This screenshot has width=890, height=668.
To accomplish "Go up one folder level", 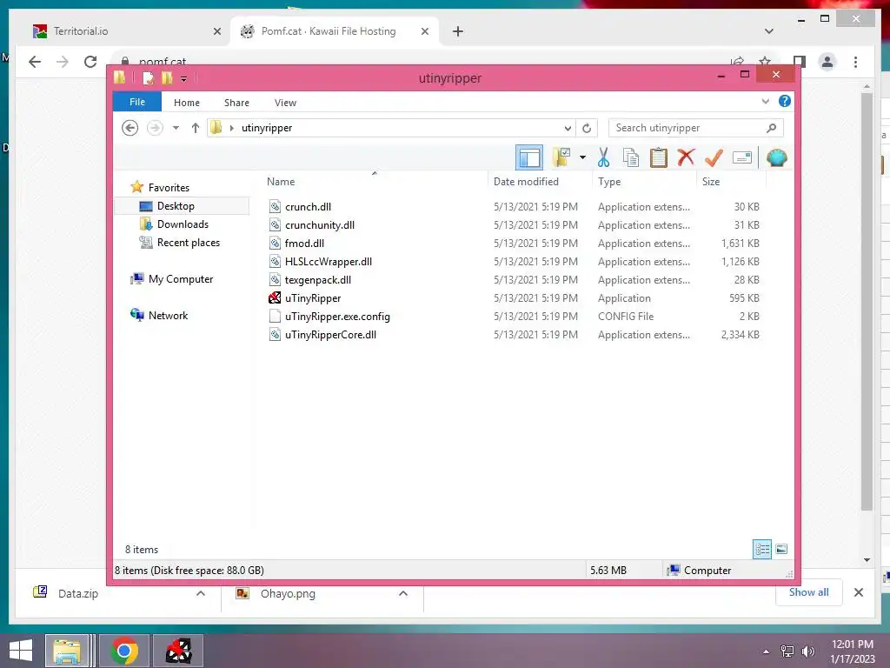I will tap(196, 128).
